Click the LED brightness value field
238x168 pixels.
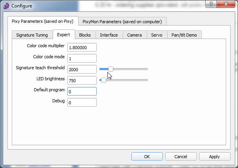[x=82, y=80]
